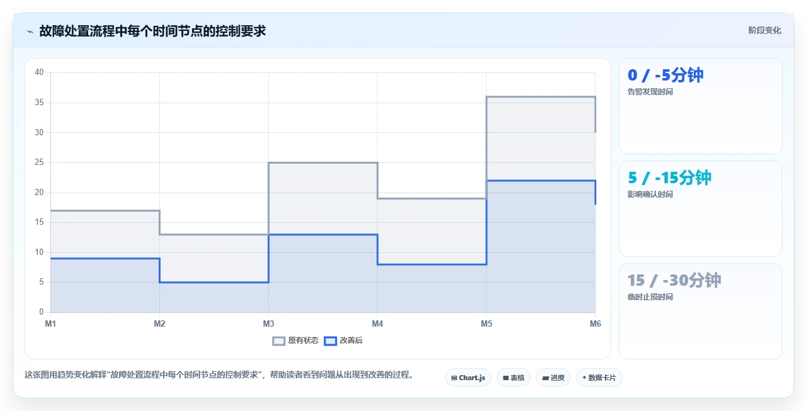Click the M1 x-axis label
Viewport: 807px width, 411px height.
50,324
